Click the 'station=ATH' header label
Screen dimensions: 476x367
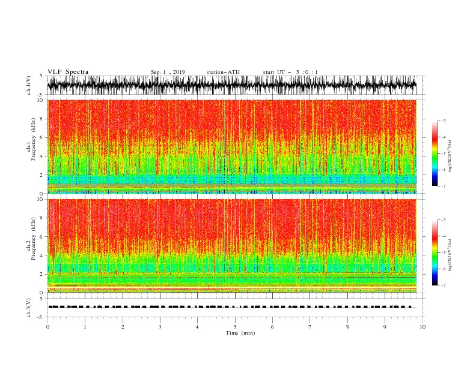pos(223,72)
